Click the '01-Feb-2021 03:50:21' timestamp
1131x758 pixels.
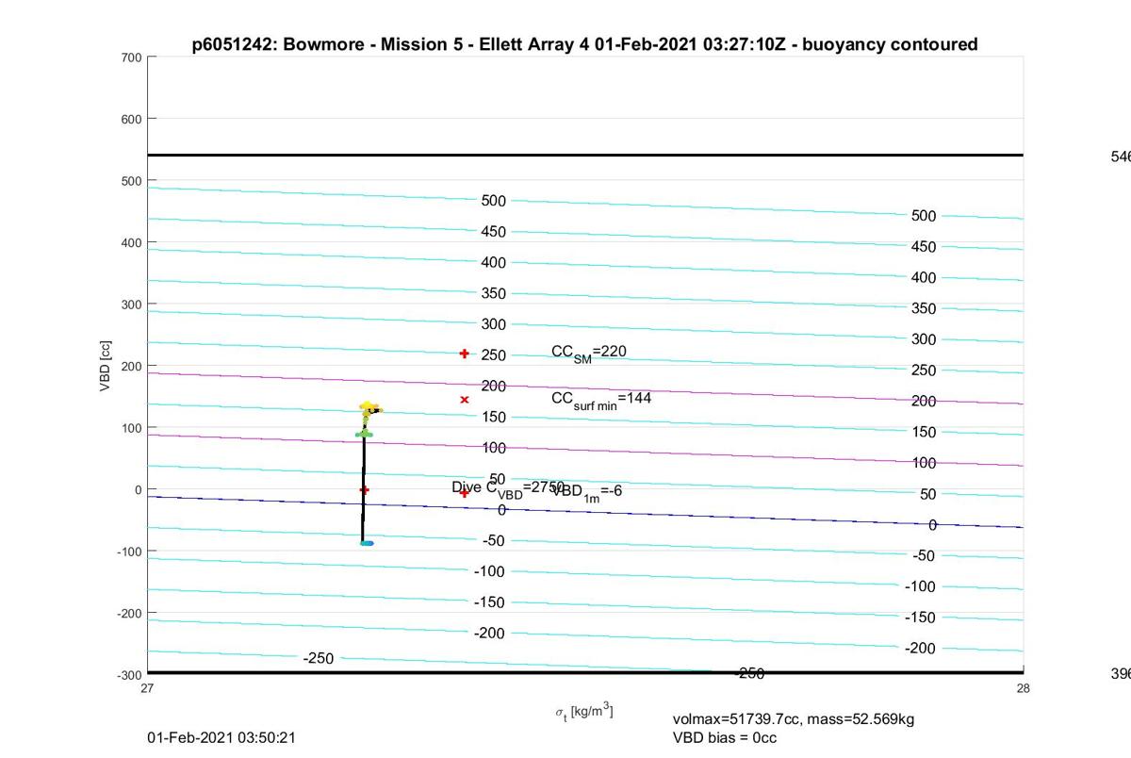[221, 737]
